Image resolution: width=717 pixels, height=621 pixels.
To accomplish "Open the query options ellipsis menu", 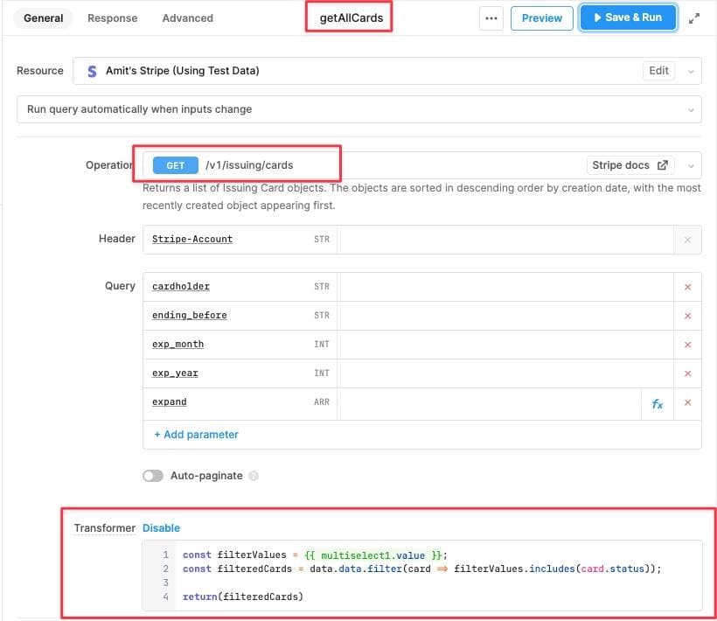I will (x=491, y=17).
